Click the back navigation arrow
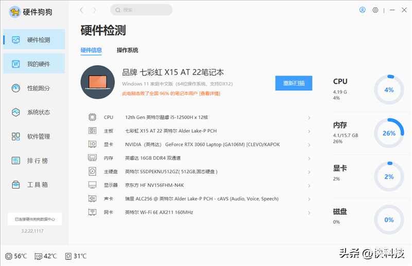 (82, 10)
